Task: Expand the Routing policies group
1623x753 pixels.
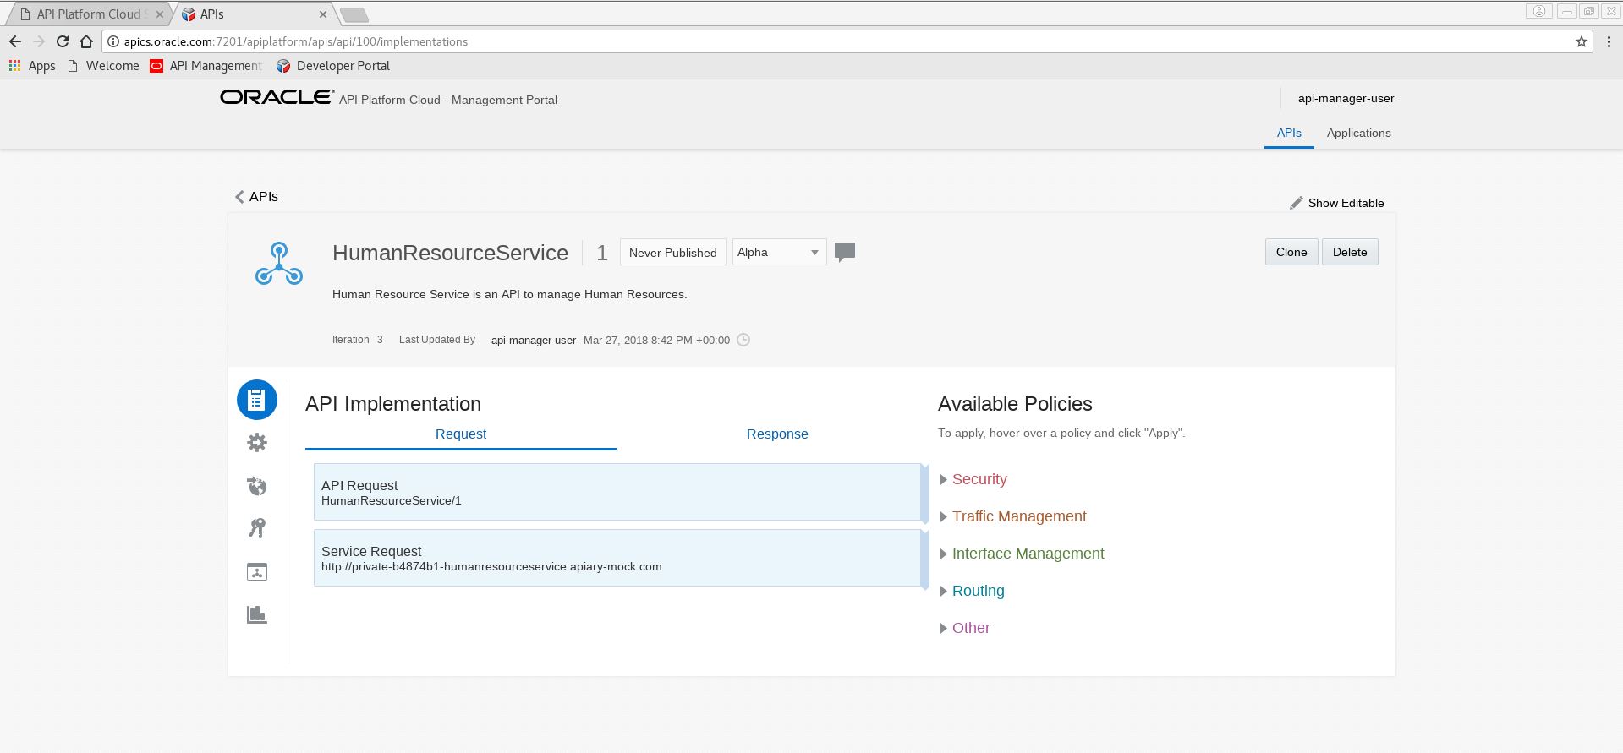Action: [978, 591]
